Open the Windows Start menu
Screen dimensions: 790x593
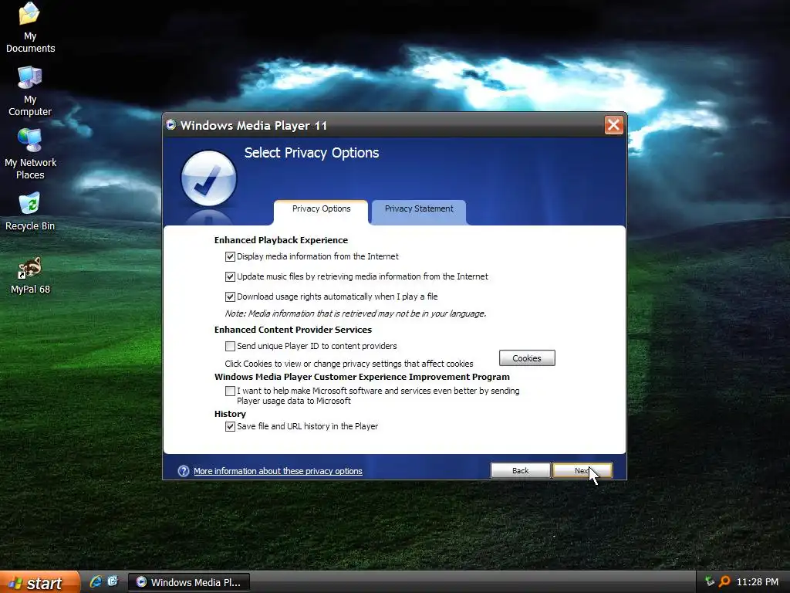40,582
